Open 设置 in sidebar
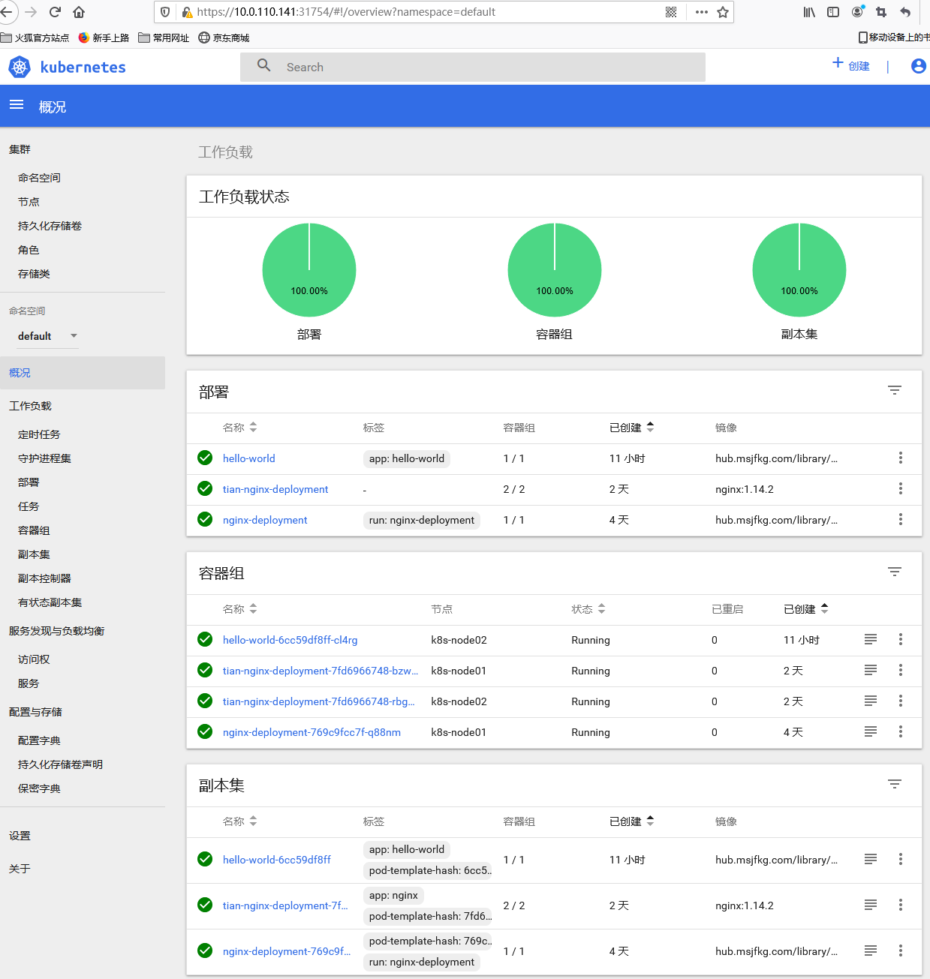Viewport: 930px width, 979px height. (20, 836)
